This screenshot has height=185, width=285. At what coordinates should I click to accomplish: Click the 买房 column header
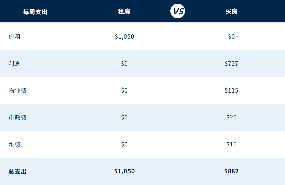point(231,11)
